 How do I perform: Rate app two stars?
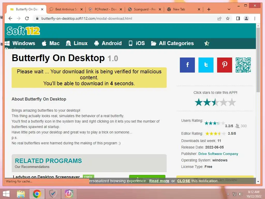point(207,102)
